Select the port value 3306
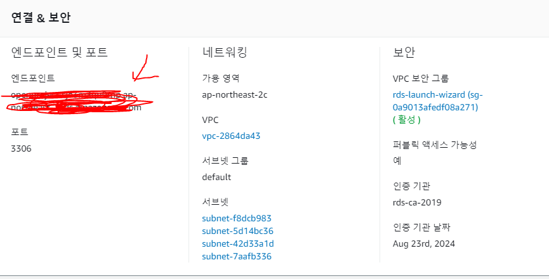549x279 pixels. pos(22,148)
